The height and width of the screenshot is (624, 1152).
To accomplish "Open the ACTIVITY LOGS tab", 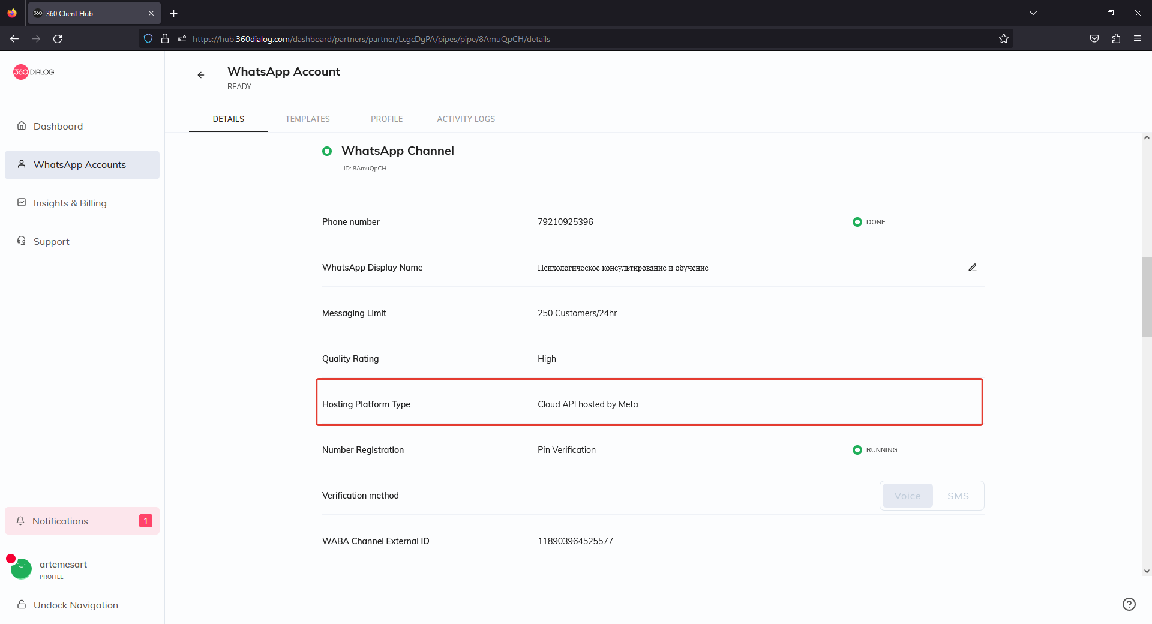I will (x=466, y=119).
